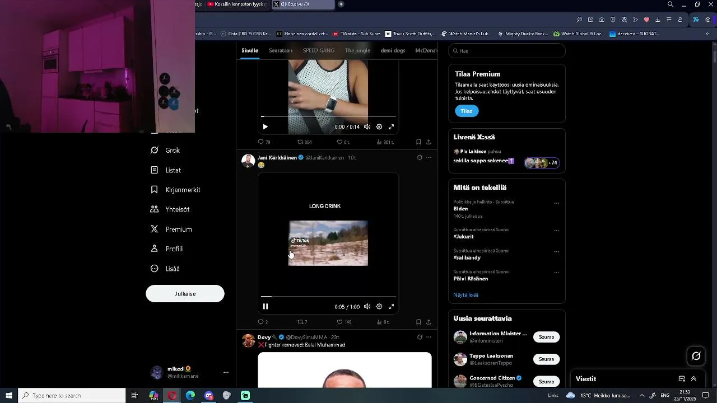
Task: Like the post with 6 t. likes
Action: [x=343, y=142]
